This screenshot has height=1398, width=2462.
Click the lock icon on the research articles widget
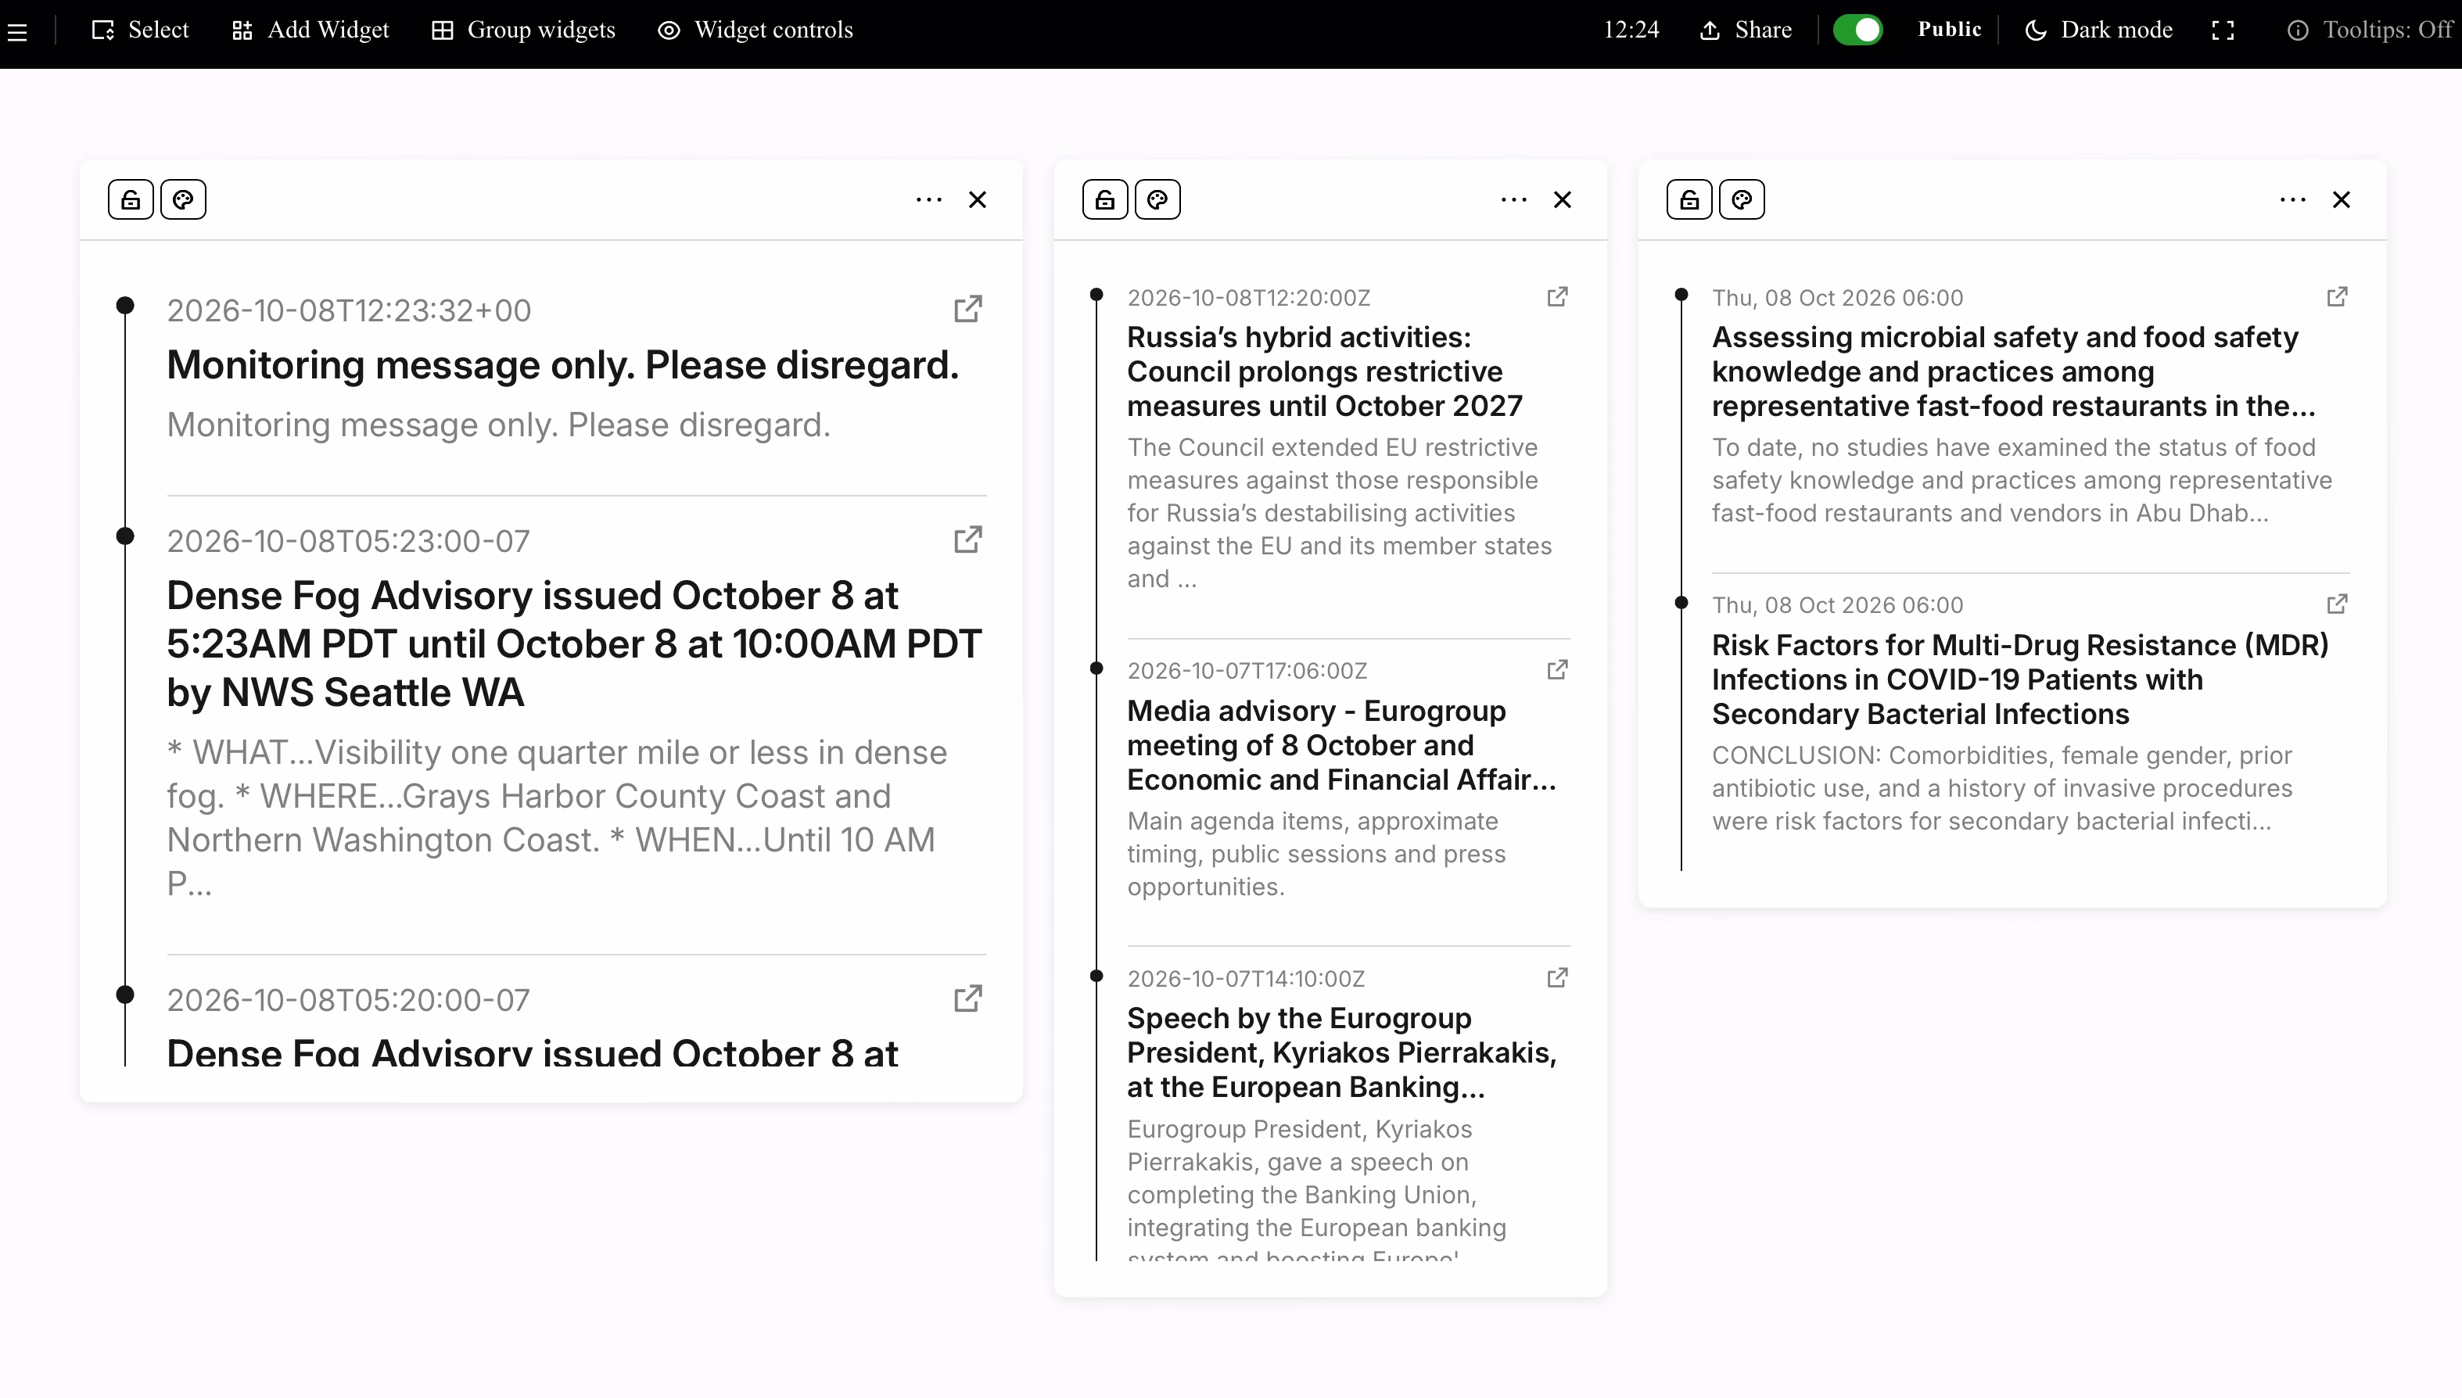point(1690,199)
